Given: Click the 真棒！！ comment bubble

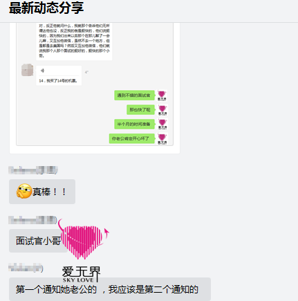Looking at the screenshot, I should pos(42,192).
